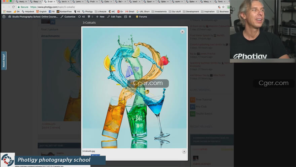The width and height of the screenshot is (296, 167).
Task: Close the active 3 cok browser tab
Action: (54, 1)
